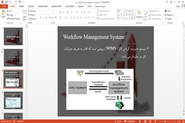The width and height of the screenshot is (185, 123).
Task: Switch to the ANIMATIONS tab
Action: [x=56, y=6]
